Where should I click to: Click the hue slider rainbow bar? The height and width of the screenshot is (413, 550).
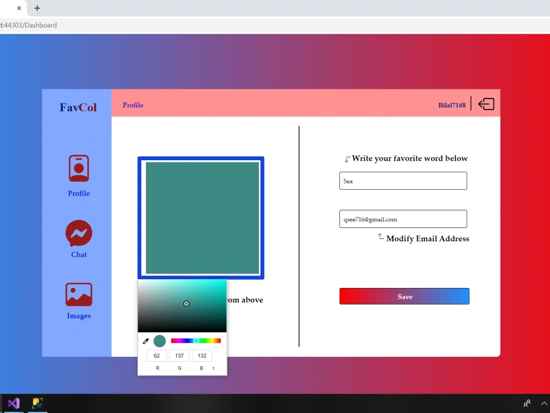click(x=196, y=341)
